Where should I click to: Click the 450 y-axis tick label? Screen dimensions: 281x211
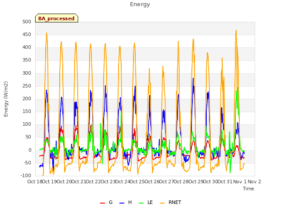coord(27,34)
